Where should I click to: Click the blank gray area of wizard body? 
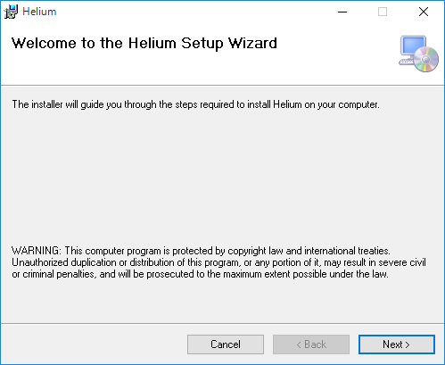pos(222,176)
